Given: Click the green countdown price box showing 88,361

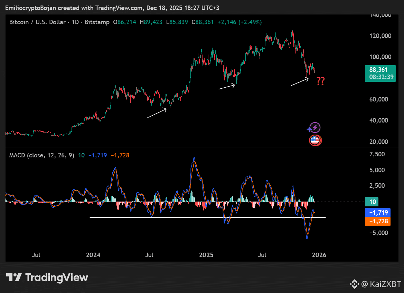Looking at the screenshot, I should 380,74.
